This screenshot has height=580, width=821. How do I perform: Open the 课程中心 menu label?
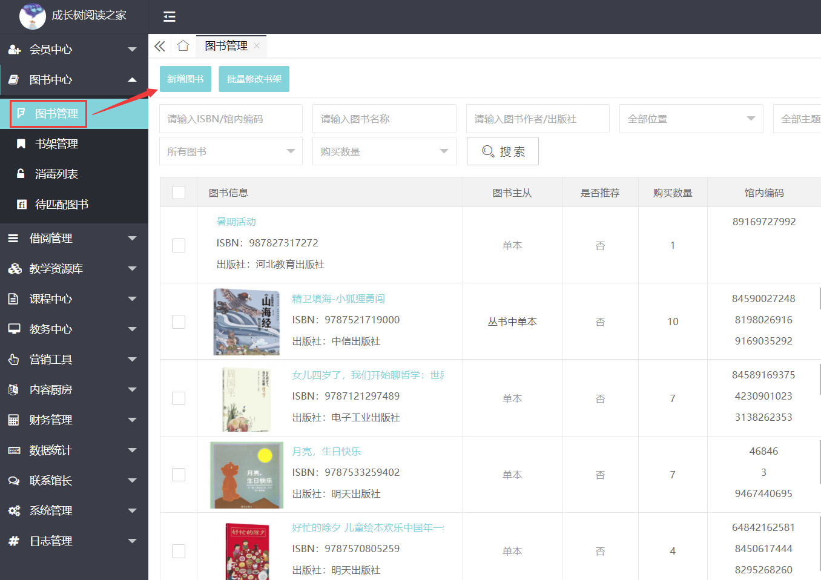tap(51, 299)
